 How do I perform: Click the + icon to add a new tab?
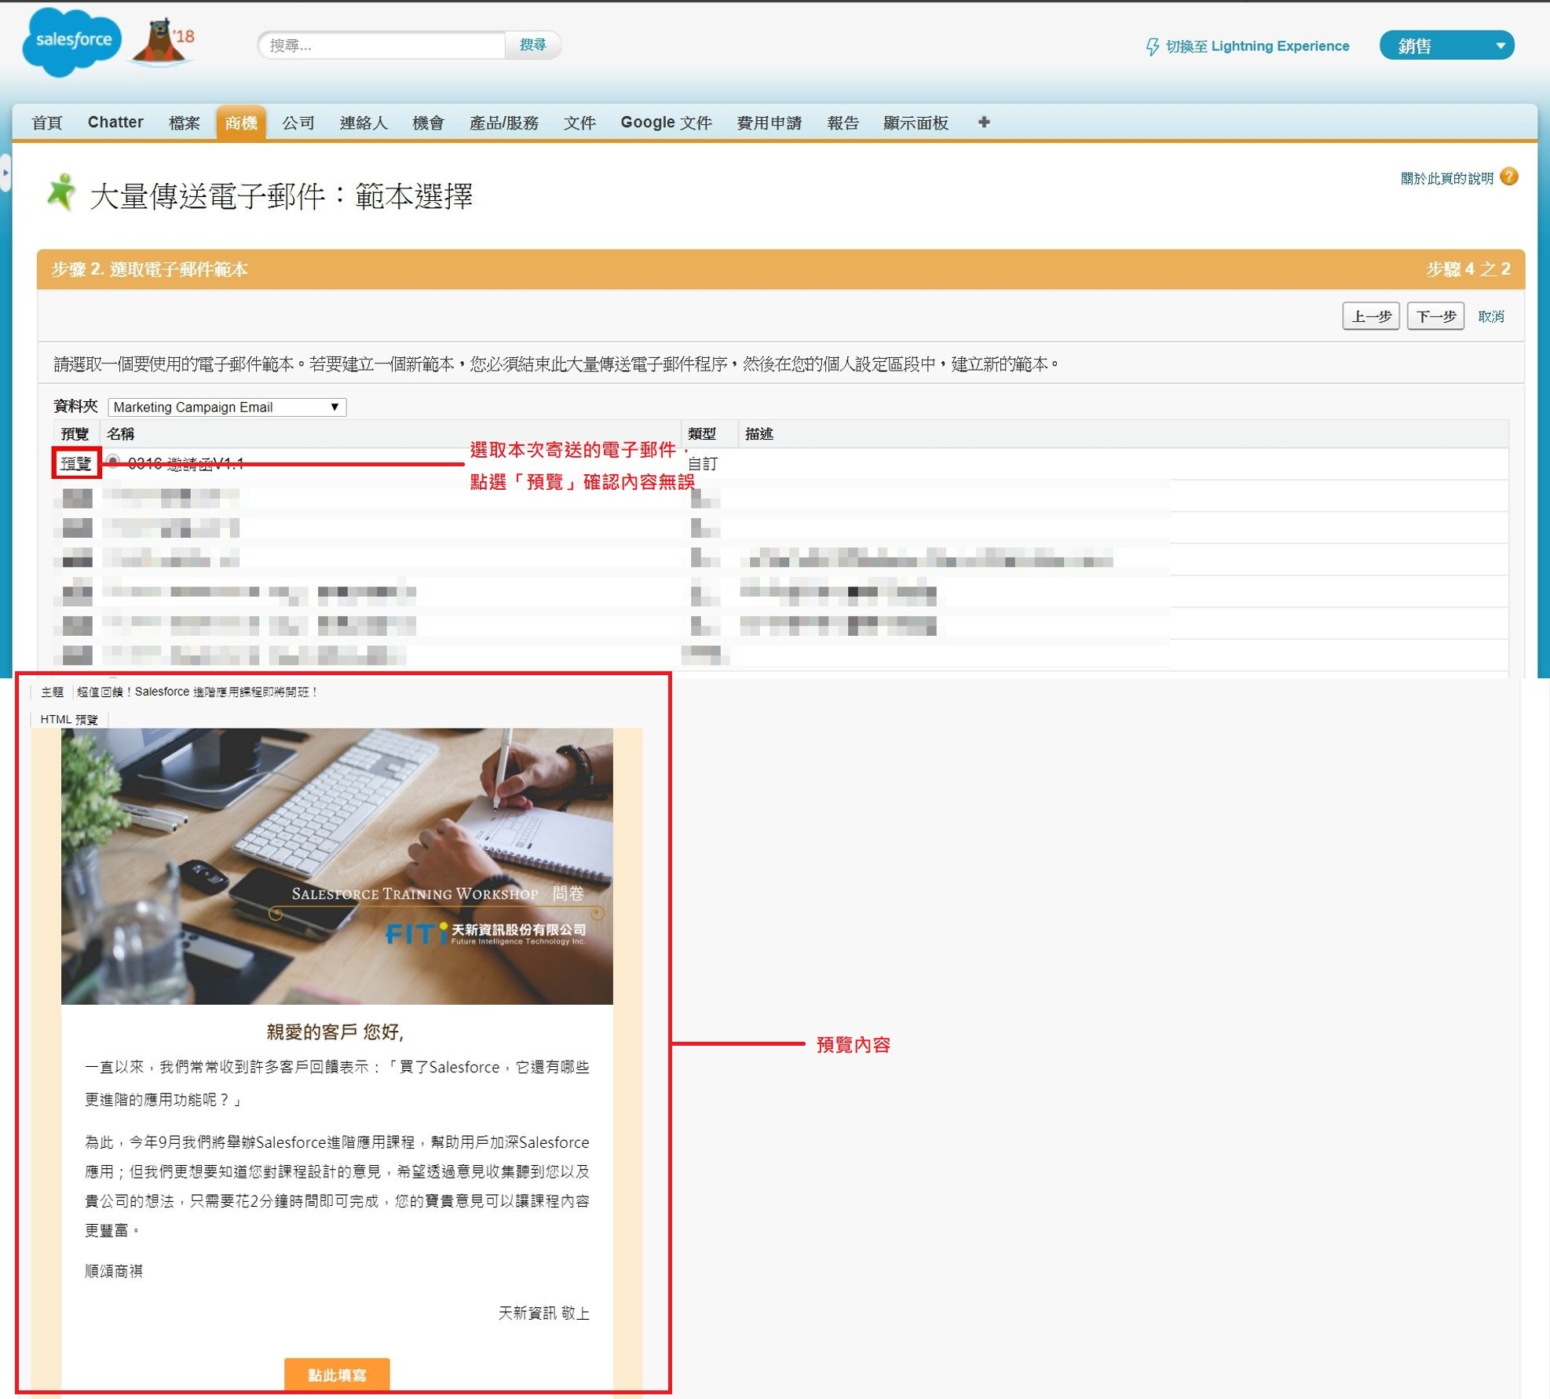pos(984,122)
